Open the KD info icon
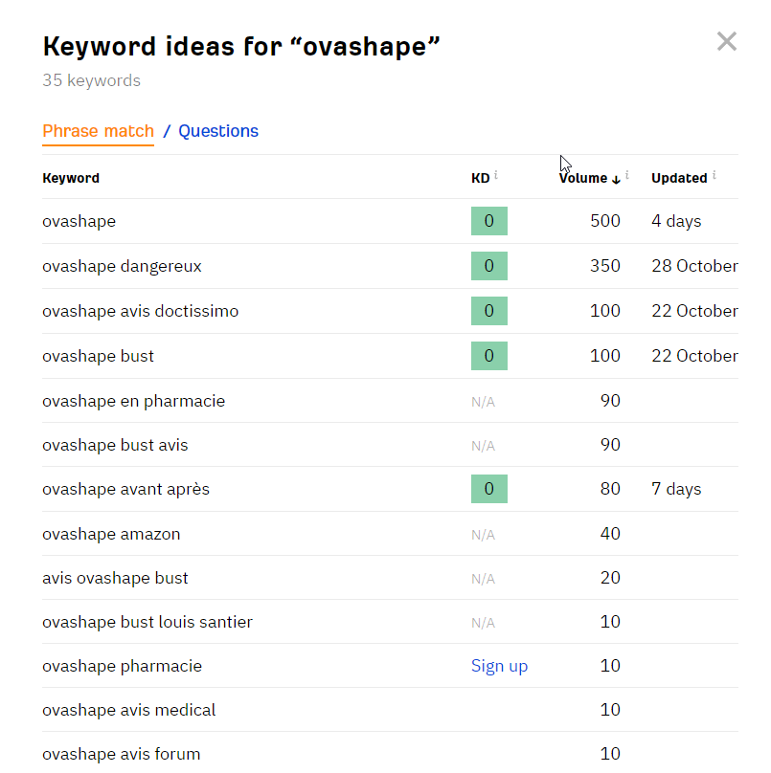771x773 pixels. click(x=496, y=174)
